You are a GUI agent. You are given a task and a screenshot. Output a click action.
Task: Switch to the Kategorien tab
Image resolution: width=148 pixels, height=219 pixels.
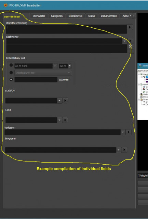pos(57,16)
